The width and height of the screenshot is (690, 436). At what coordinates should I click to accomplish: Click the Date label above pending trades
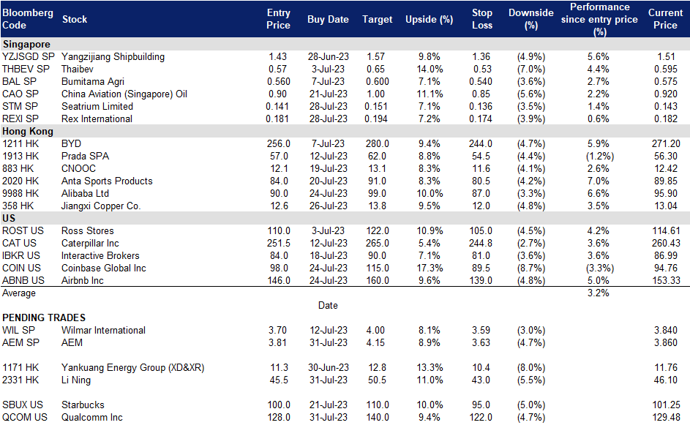click(x=328, y=305)
